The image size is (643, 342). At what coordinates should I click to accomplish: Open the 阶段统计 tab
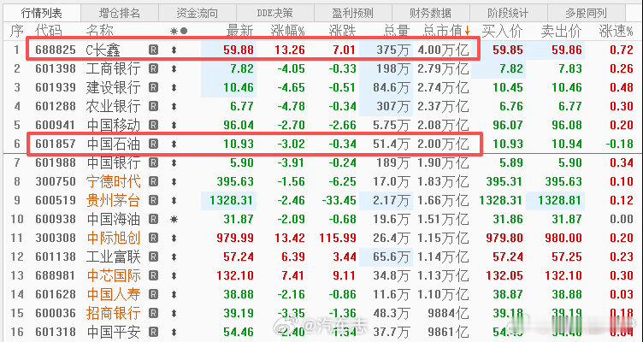click(x=508, y=13)
